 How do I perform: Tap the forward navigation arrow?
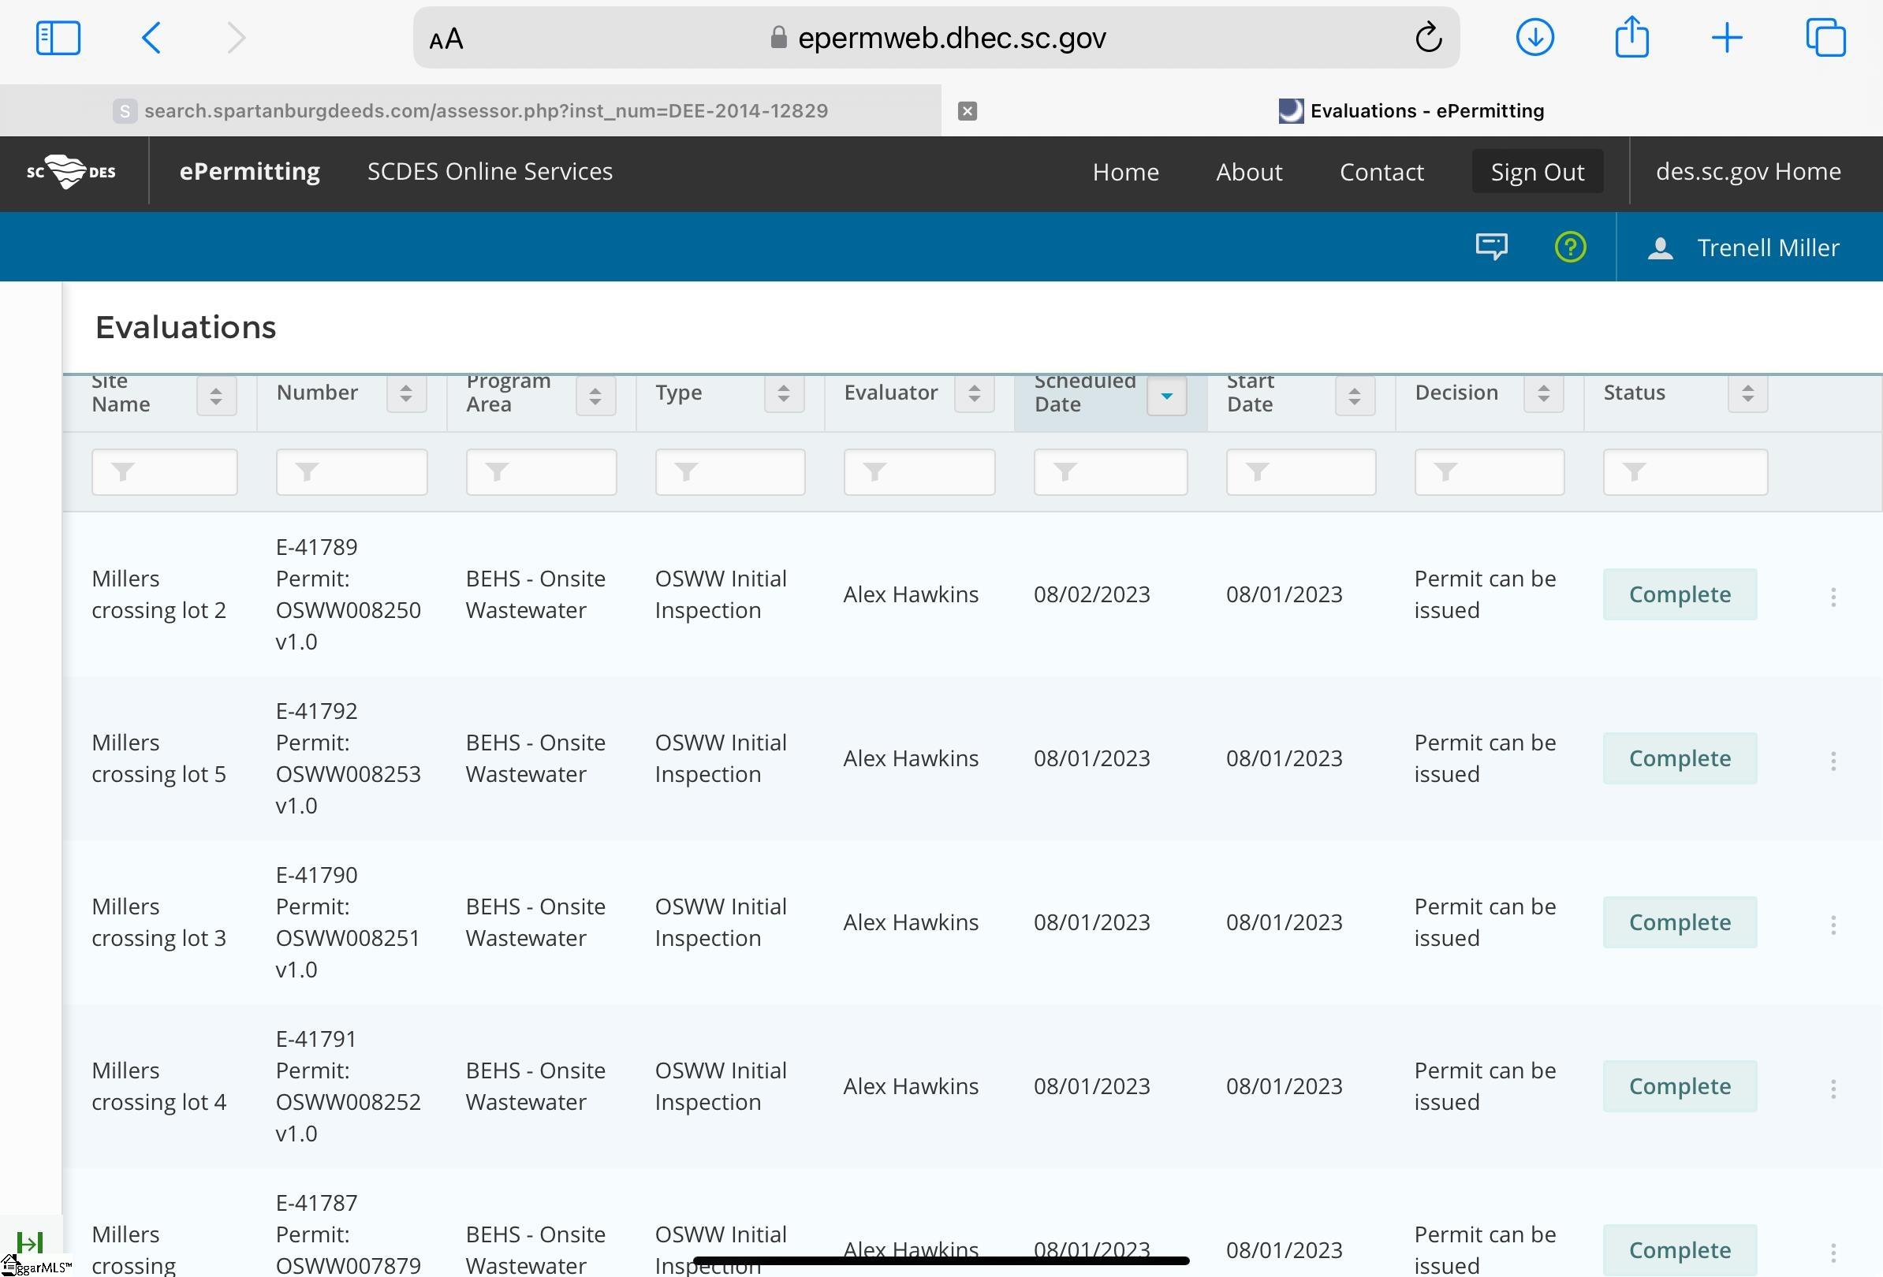236,38
